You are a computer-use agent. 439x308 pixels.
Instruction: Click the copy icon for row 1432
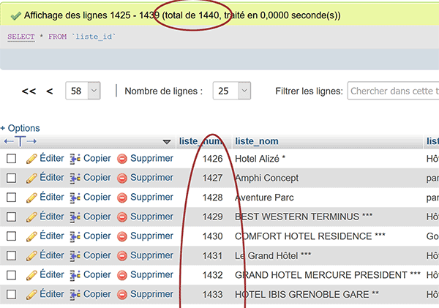(x=75, y=275)
